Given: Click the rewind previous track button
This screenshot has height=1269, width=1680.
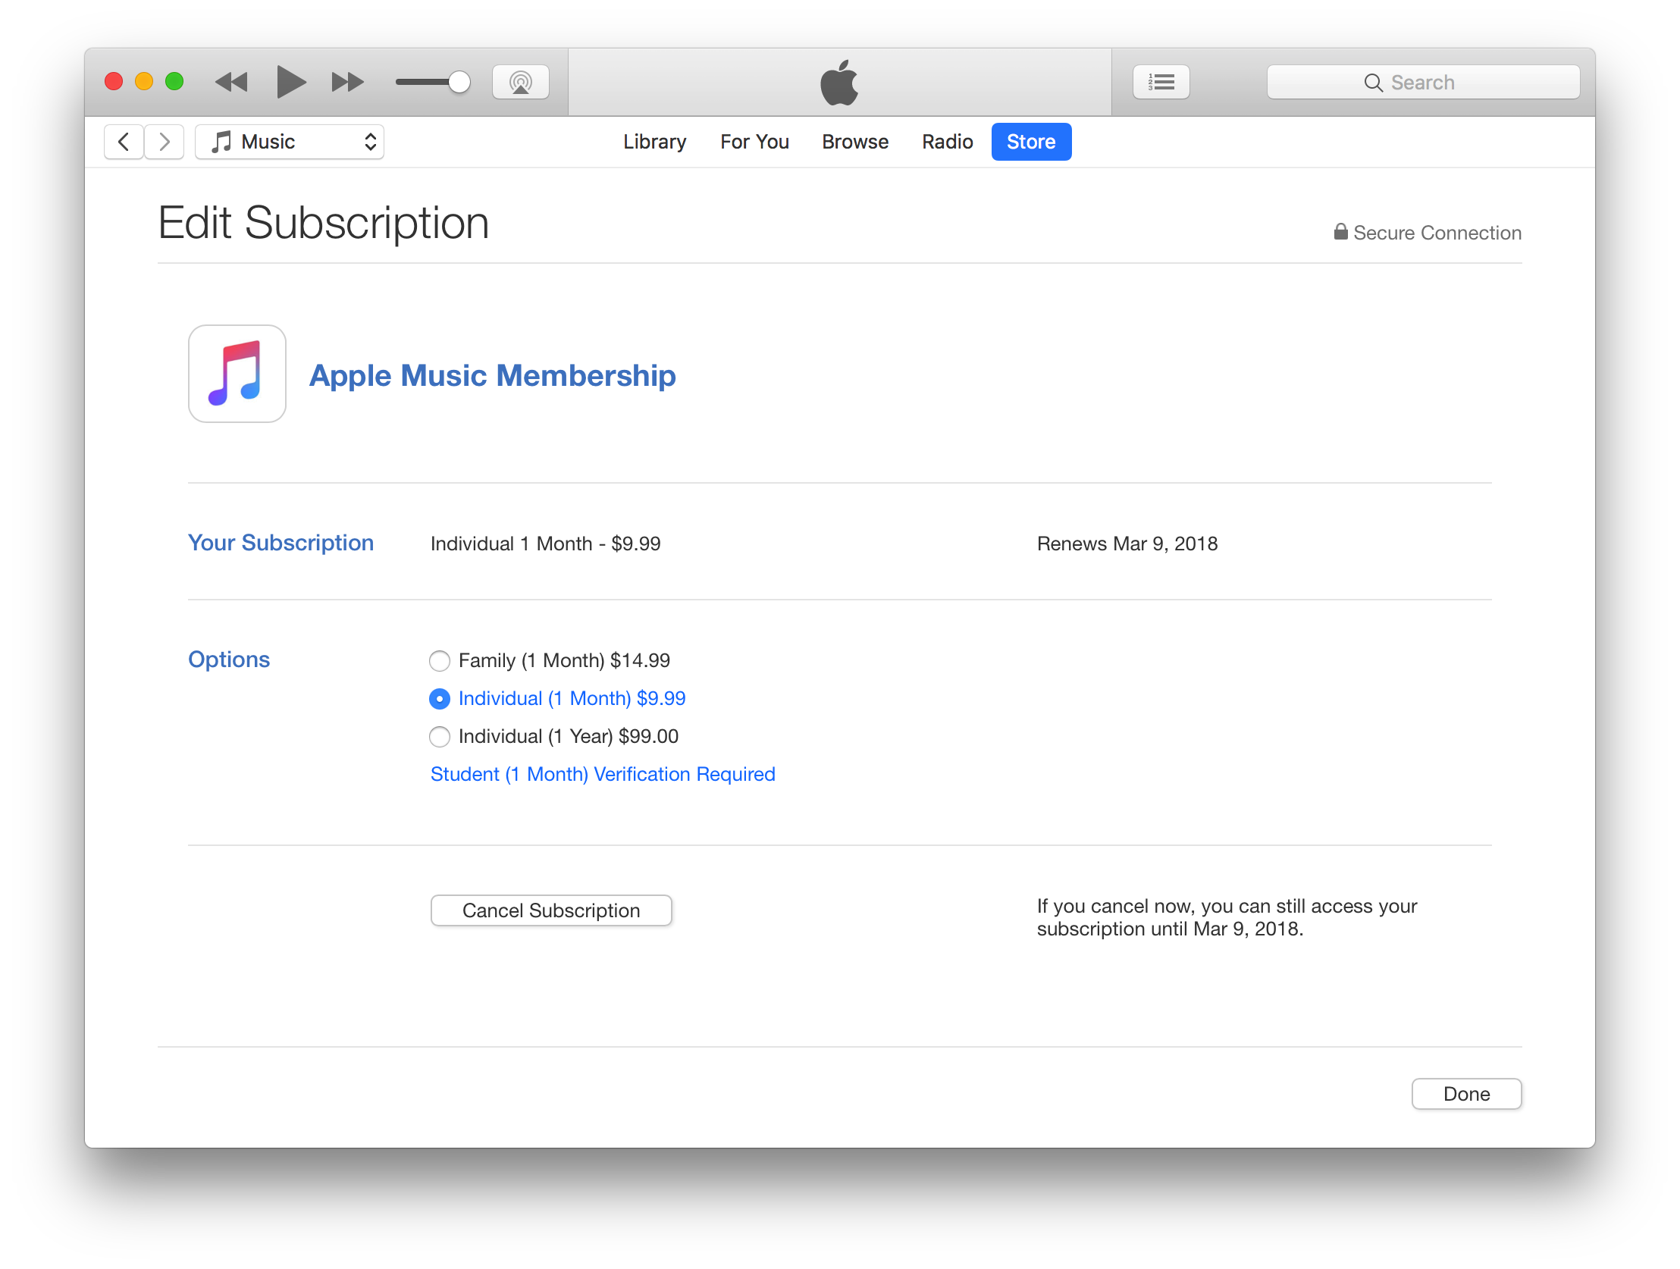Looking at the screenshot, I should (x=231, y=82).
